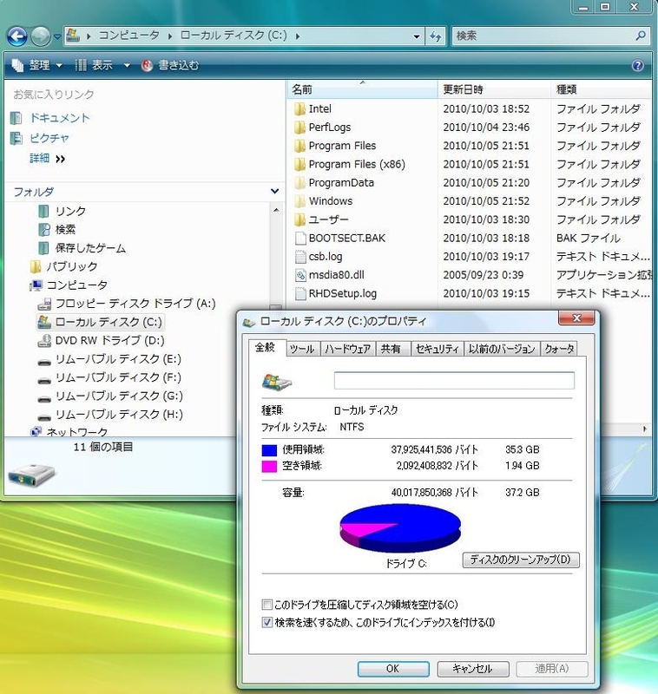Click the 書き込む burn button
658x694 pixels.
click(x=170, y=66)
